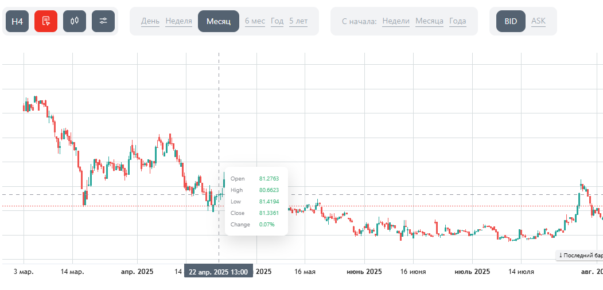The width and height of the screenshot is (603, 290).
Task: Click the Close value 81.3361
Action: 269,213
